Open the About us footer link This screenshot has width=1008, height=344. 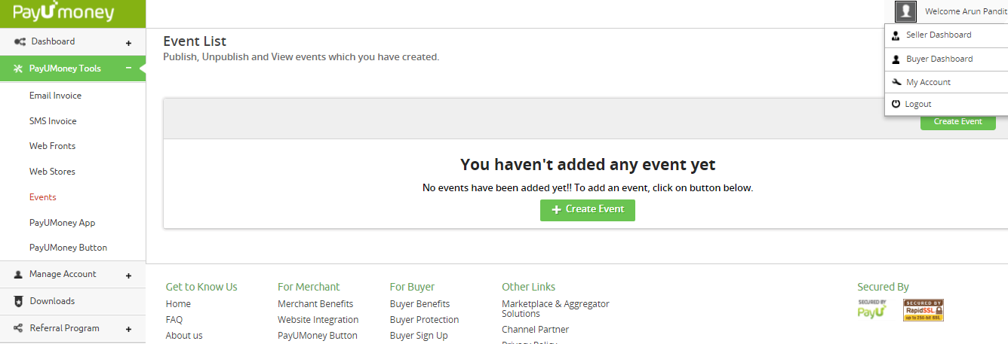coord(184,336)
